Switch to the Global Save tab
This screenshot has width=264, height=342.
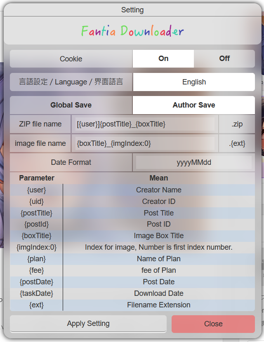[71, 105]
